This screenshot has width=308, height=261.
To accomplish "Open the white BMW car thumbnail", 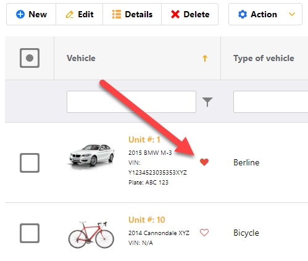I will coord(91,156).
